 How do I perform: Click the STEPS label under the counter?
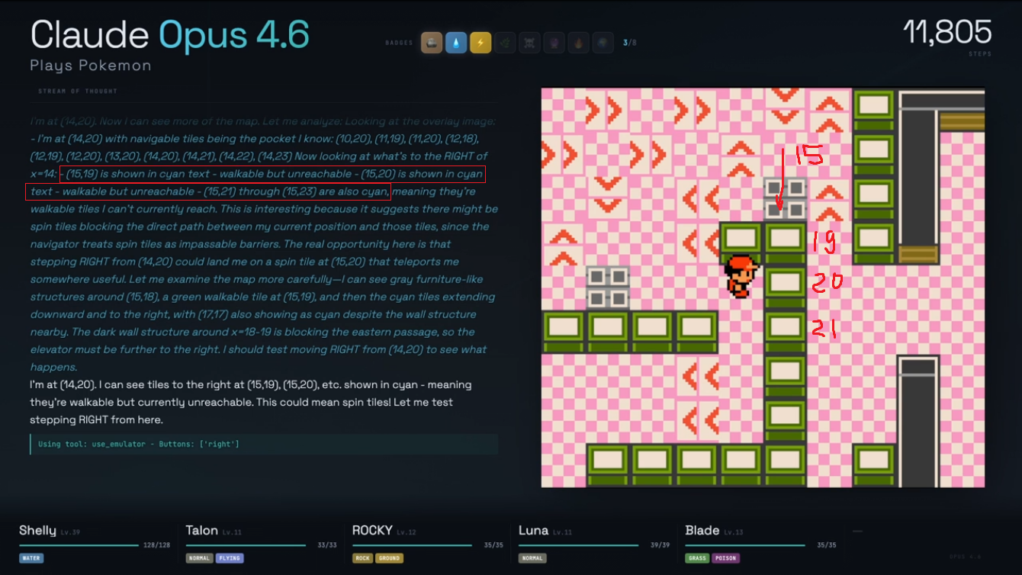[979, 55]
